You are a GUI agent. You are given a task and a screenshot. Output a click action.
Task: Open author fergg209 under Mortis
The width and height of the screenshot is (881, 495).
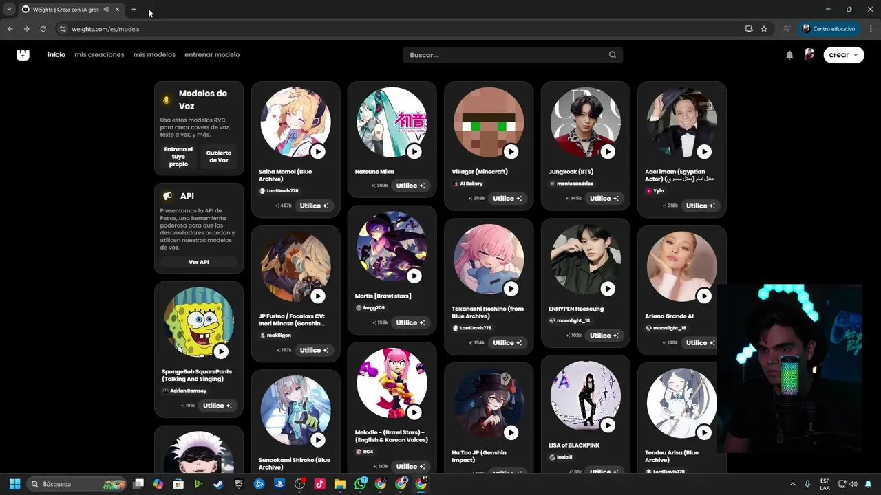(370, 308)
